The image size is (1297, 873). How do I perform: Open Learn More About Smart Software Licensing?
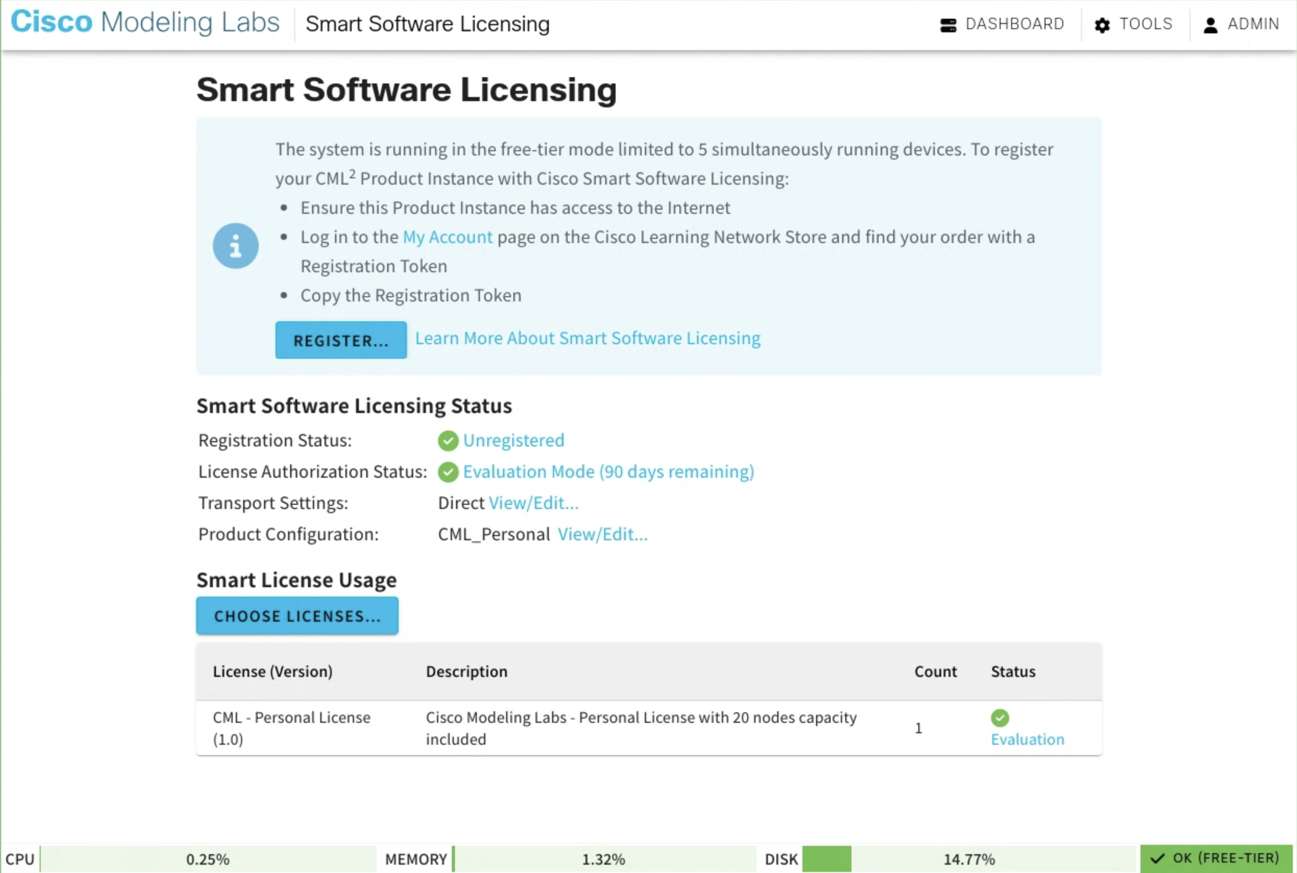click(587, 338)
